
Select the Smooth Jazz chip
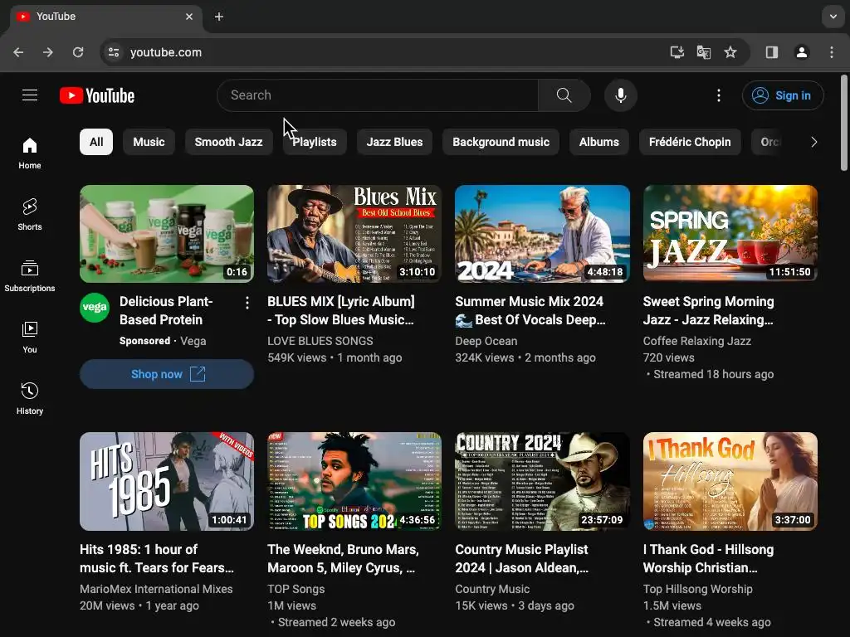pos(229,142)
